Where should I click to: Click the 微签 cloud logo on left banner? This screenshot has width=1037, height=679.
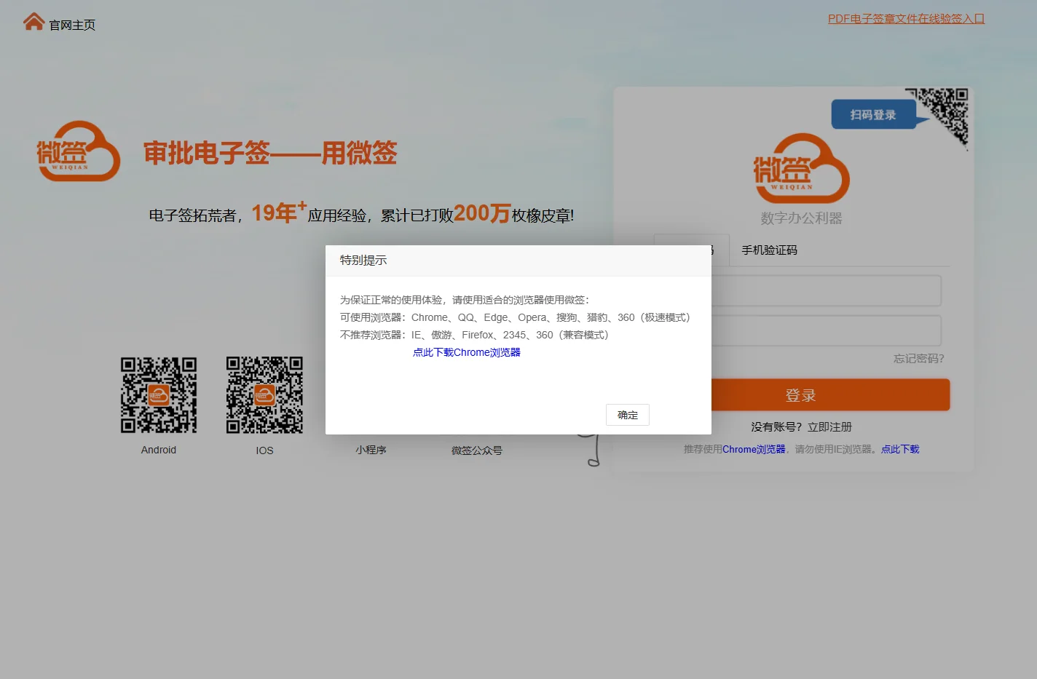tap(78, 151)
